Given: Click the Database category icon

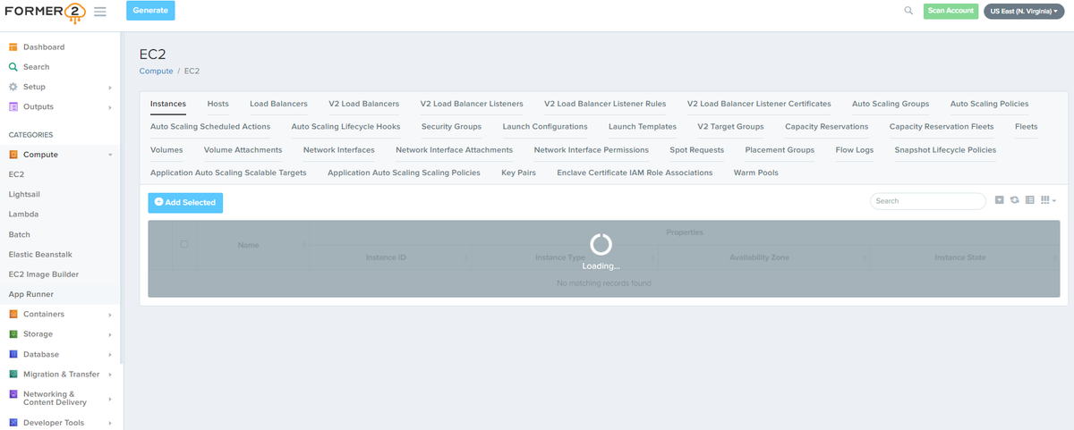Looking at the screenshot, I should 13,354.
